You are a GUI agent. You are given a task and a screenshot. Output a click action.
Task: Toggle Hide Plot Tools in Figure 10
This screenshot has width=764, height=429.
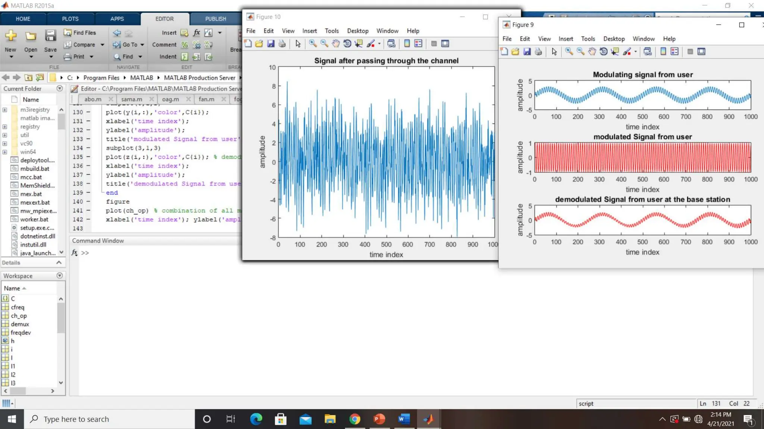pyautogui.click(x=433, y=44)
